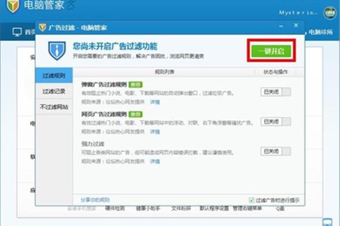
Task: Click the icon at bottom-right of main window
Action: tap(327, 222)
